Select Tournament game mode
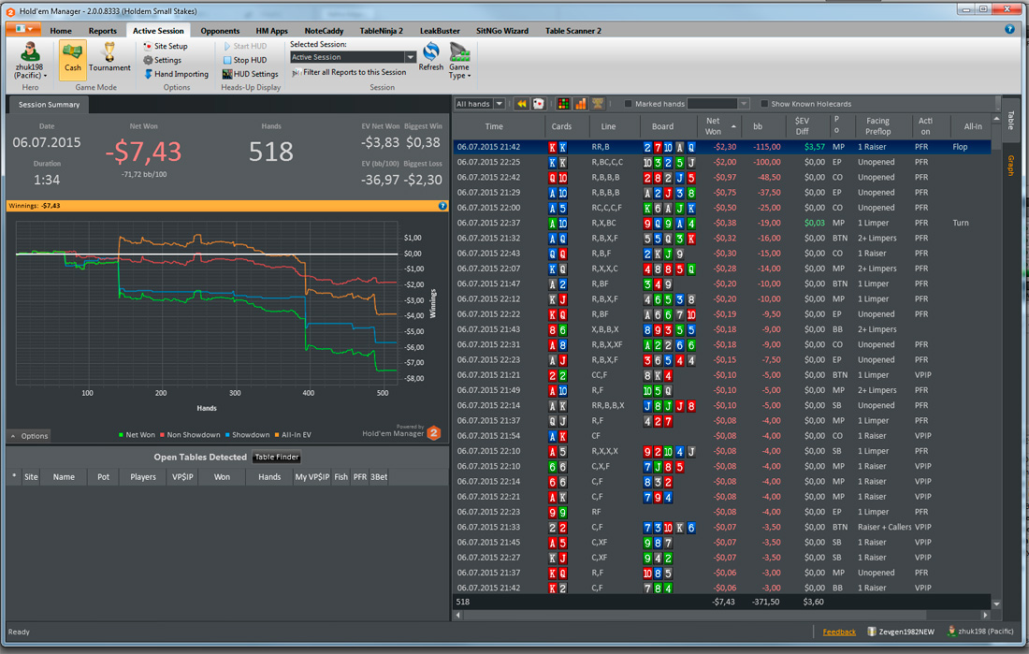1029x654 pixels. tap(109, 60)
